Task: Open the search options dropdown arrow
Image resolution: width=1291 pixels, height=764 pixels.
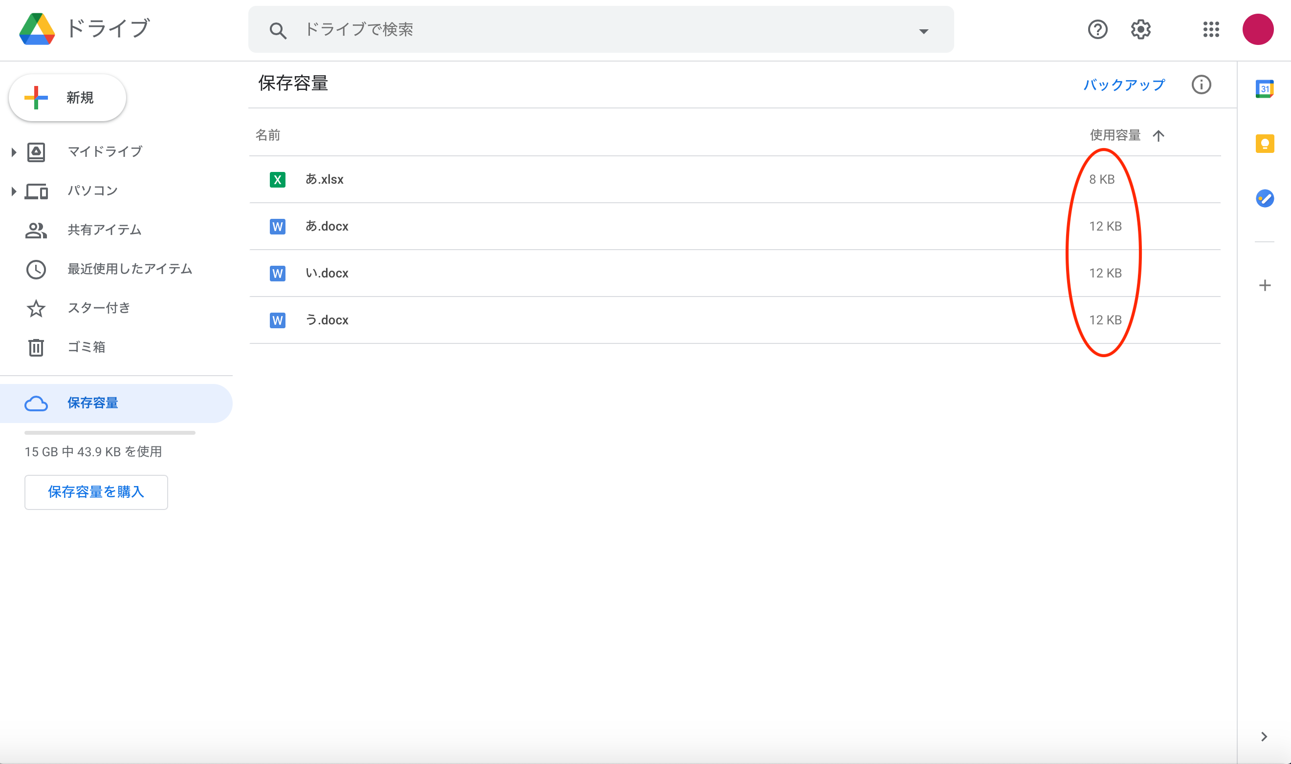Action: pos(923,31)
